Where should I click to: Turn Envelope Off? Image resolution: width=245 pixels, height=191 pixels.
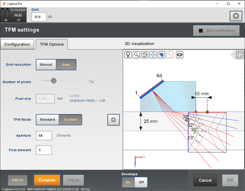coord(141,182)
